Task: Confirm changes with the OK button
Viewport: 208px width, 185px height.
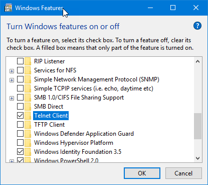Action: (x=142, y=173)
